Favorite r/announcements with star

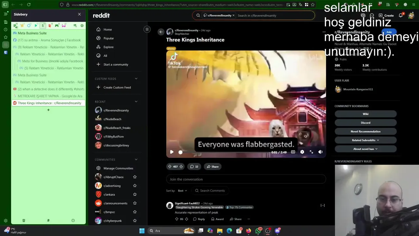click(135, 203)
